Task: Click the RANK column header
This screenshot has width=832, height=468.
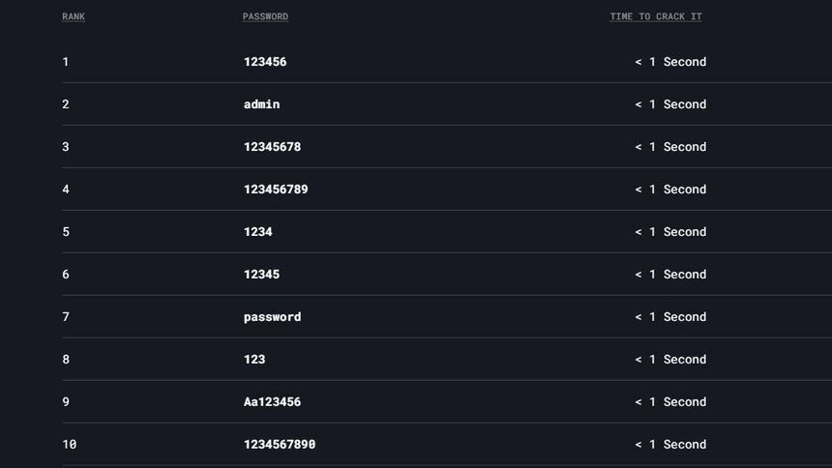Action: click(x=74, y=16)
